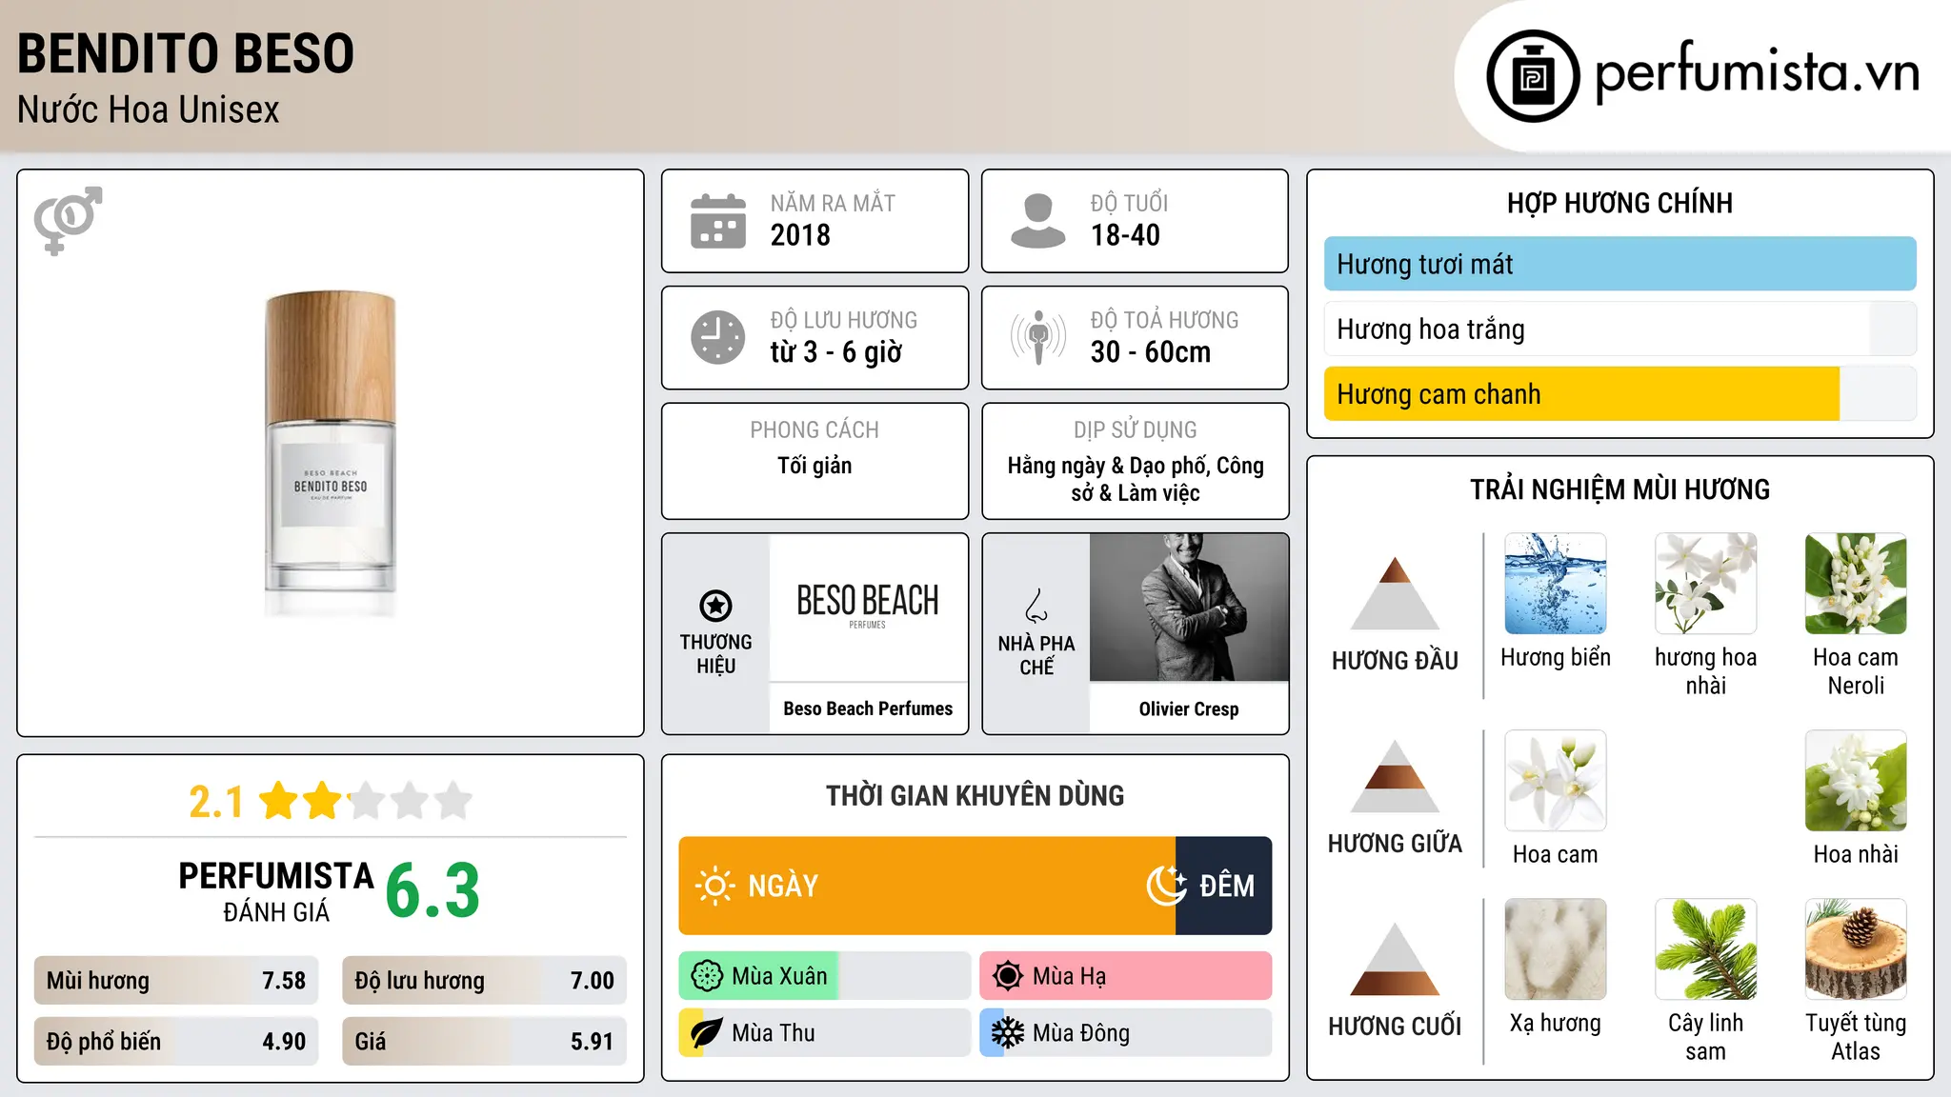1951x1097 pixels.
Task: Click the Nước Hoa Unisex subtitle
Action: (149, 110)
